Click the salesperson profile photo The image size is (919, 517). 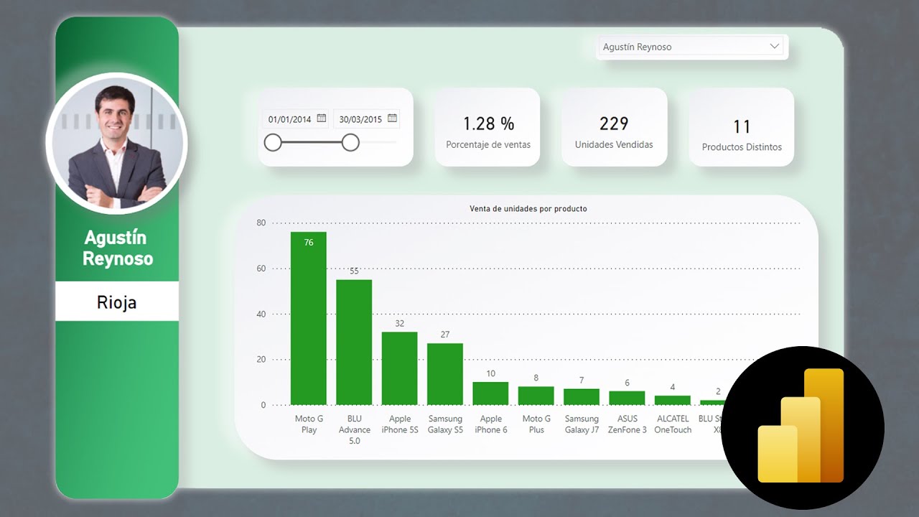(116, 144)
